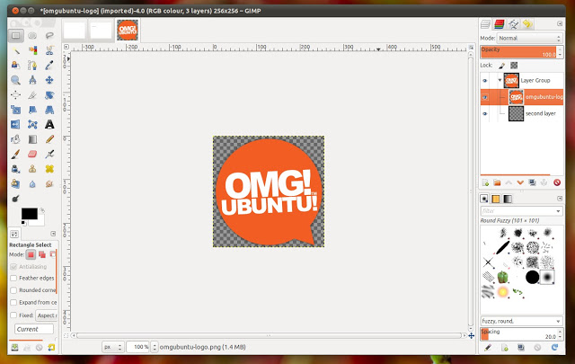This screenshot has height=364, width=575.
Task: Select the Rotate tool
Action: [49, 95]
